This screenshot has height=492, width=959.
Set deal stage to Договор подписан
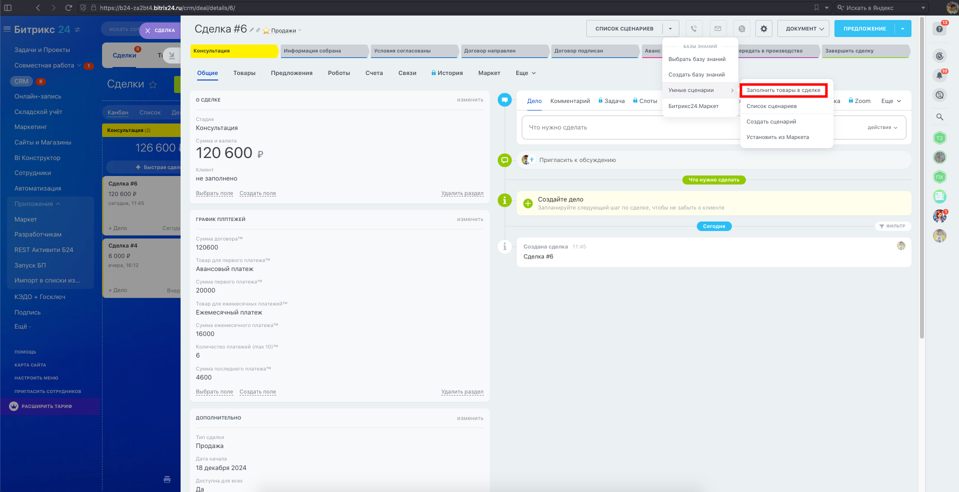pos(595,51)
